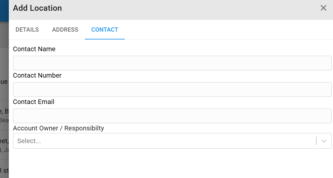The width and height of the screenshot is (333, 178).
Task: Click the Select... placeholder text
Action: [x=29, y=141]
